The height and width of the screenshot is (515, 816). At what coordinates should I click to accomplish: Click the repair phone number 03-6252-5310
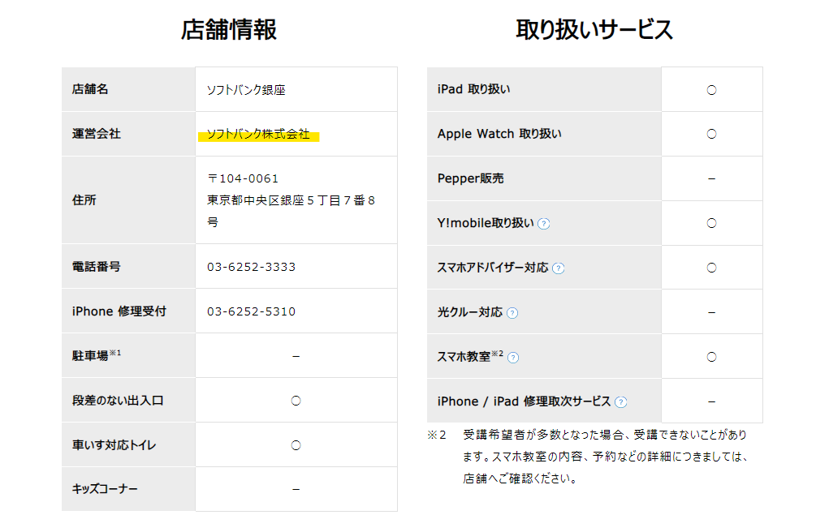click(x=252, y=311)
